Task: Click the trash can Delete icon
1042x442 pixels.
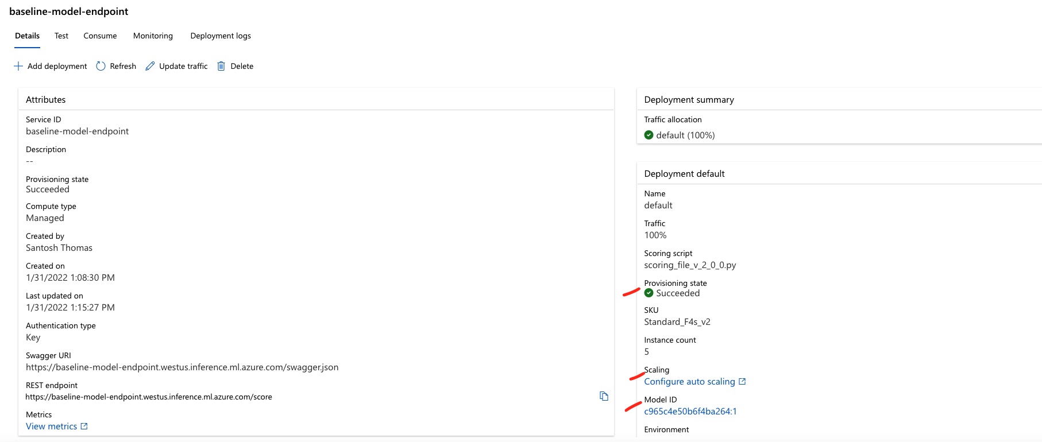Action: [221, 66]
